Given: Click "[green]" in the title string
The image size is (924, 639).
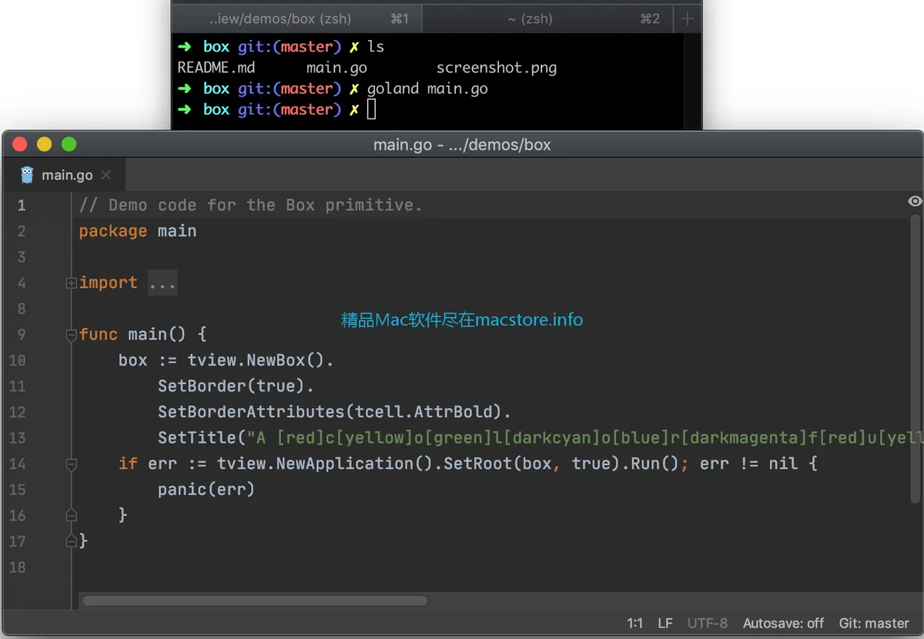Looking at the screenshot, I should click(x=457, y=438).
